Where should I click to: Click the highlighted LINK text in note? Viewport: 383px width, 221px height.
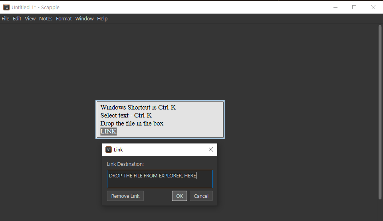pos(109,131)
